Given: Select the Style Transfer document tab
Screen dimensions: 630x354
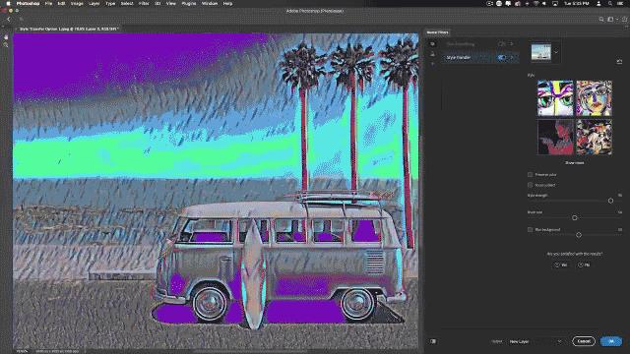Looking at the screenshot, I should pyautogui.click(x=68, y=29).
